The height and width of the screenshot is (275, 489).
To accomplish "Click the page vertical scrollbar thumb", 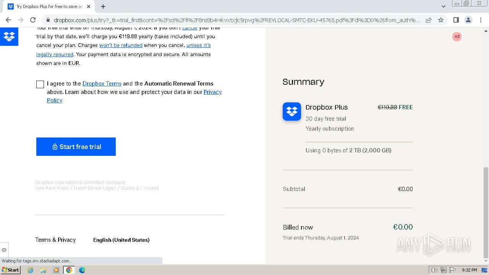I will (x=486, y=212).
